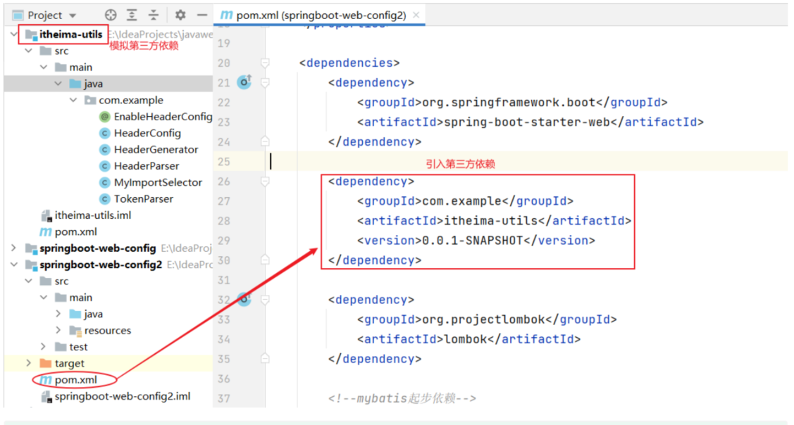Open pom.xml under springboot-web-config2
Image resolution: width=794 pixels, height=425 pixels.
pos(75,380)
